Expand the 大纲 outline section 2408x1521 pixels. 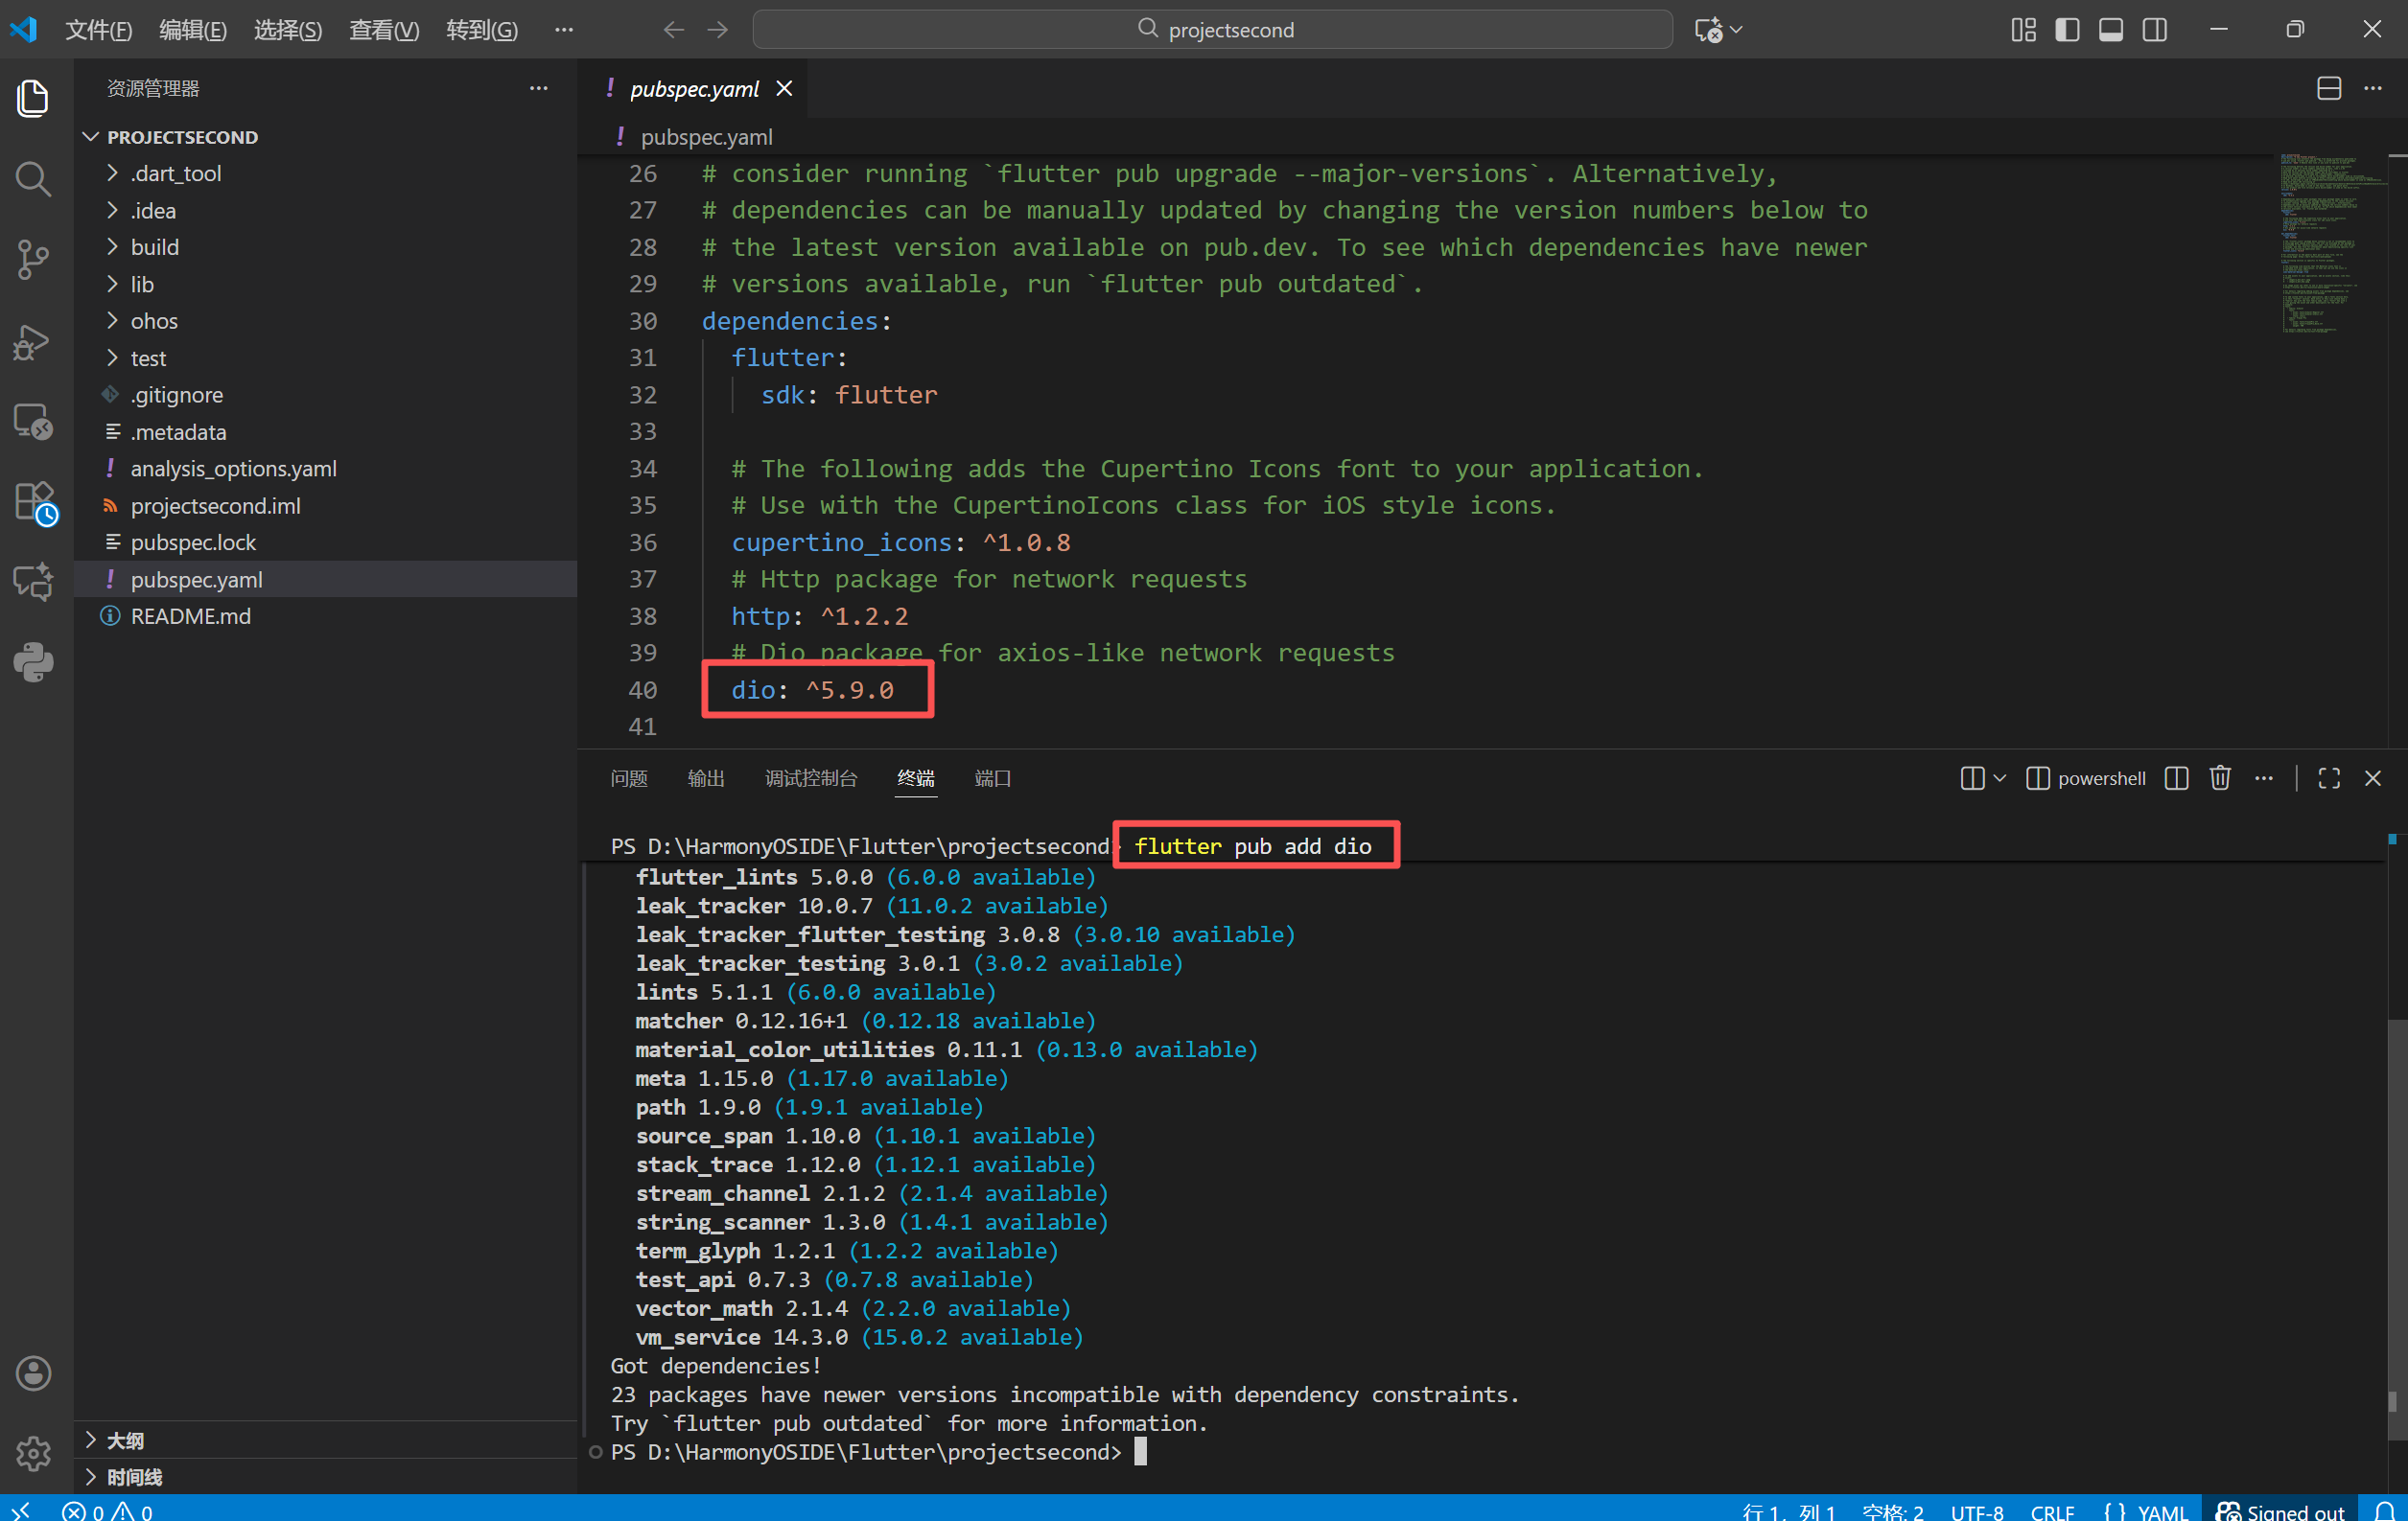point(125,1440)
